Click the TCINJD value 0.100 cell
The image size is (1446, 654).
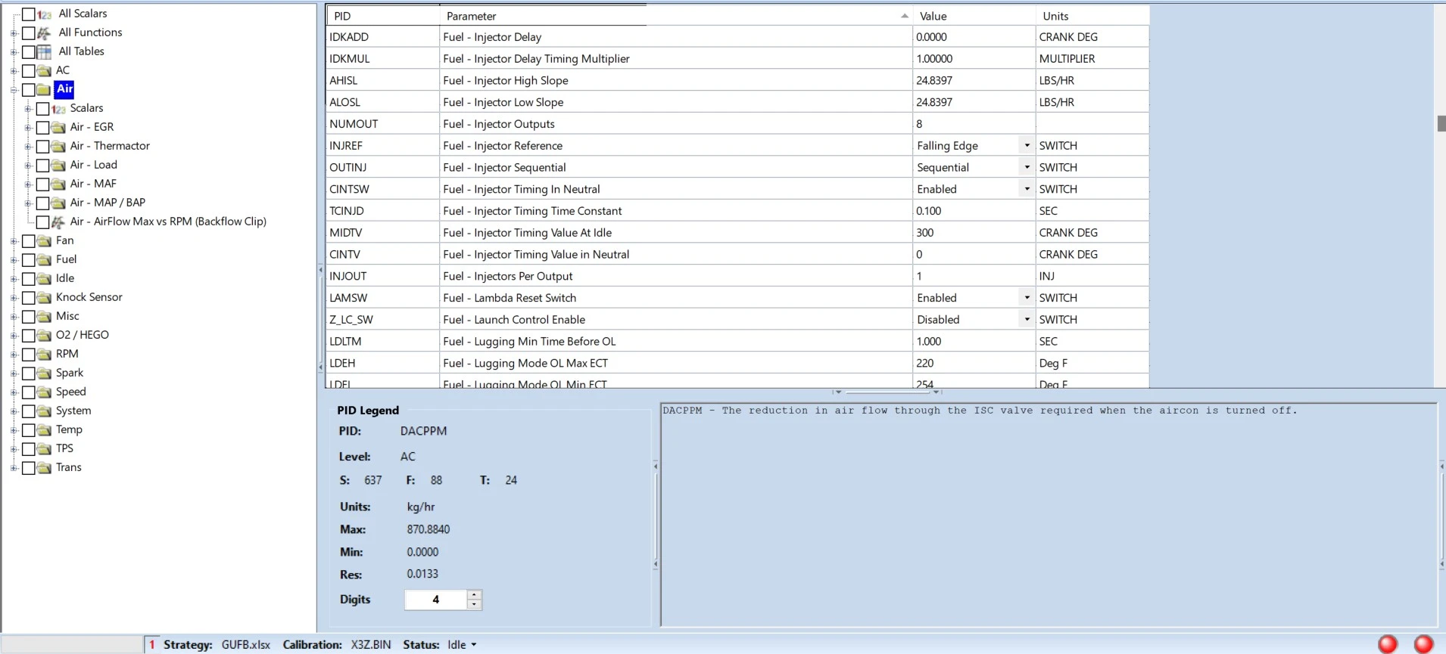click(x=974, y=211)
